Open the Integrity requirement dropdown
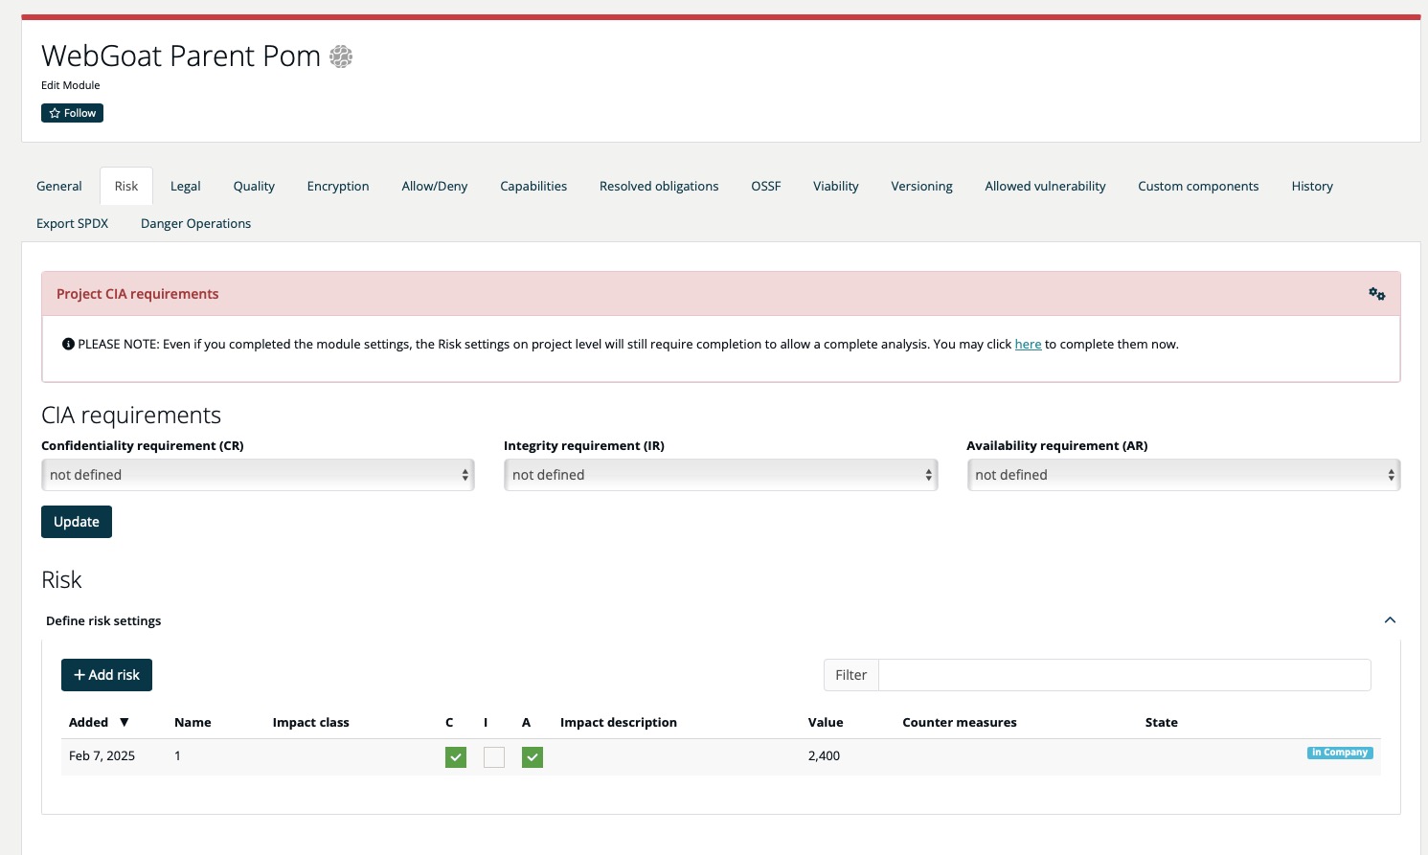 pos(720,475)
